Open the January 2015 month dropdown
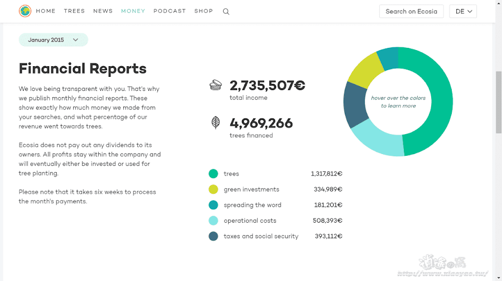 click(54, 40)
